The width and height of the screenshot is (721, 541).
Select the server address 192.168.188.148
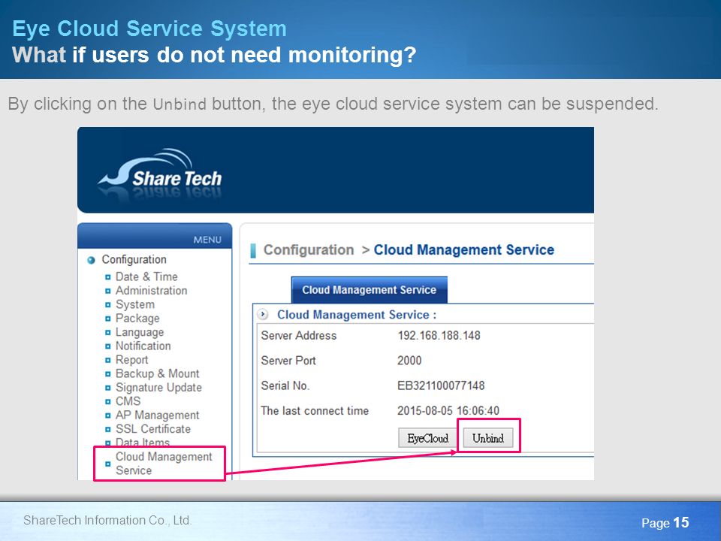(439, 335)
